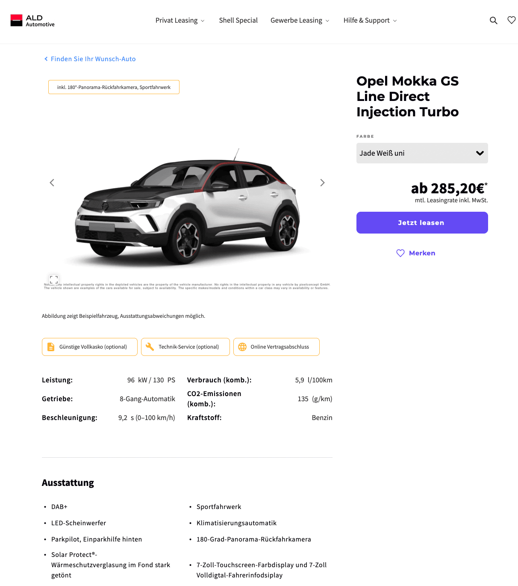
Task: Click the document icon for Günstige Vollkasko
Action: pos(51,347)
